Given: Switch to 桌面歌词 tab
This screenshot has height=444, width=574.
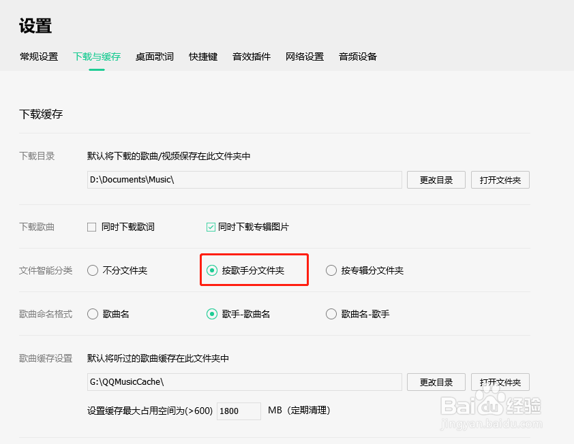Looking at the screenshot, I should coord(155,57).
